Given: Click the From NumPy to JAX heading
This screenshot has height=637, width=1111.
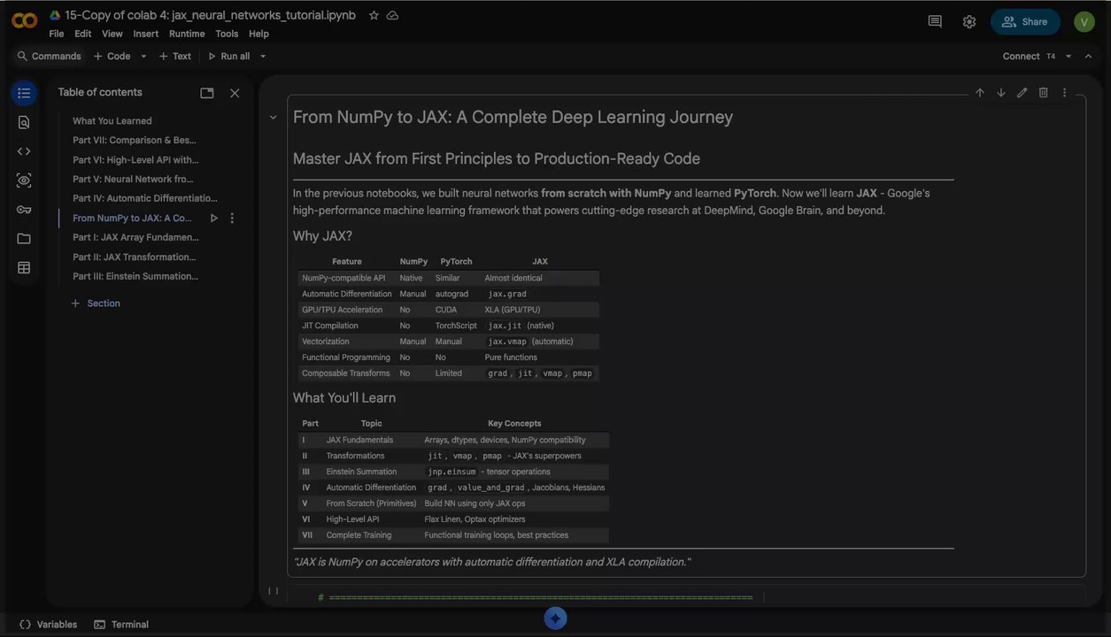Looking at the screenshot, I should coord(513,118).
